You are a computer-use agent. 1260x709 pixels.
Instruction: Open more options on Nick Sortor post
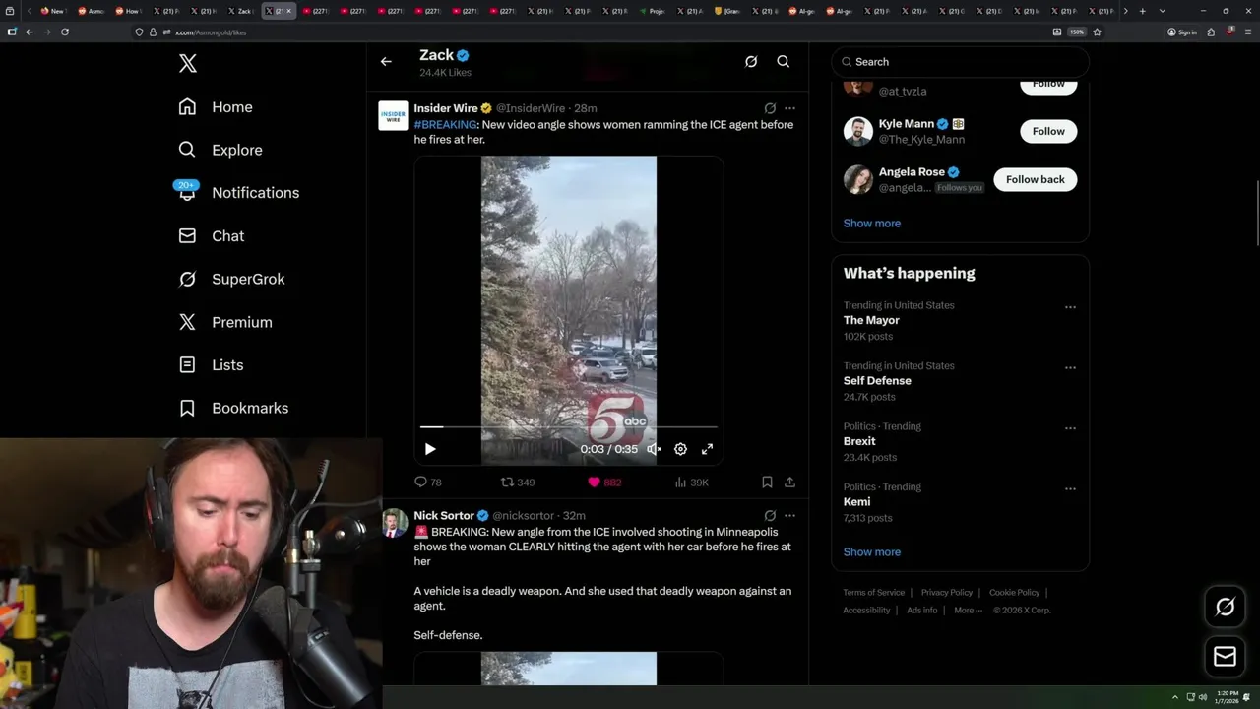pos(789,516)
